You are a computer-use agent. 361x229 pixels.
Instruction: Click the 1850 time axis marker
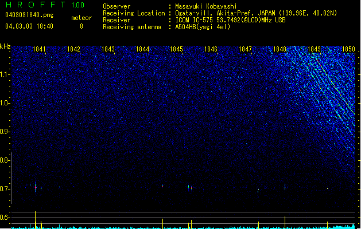tap(348, 49)
